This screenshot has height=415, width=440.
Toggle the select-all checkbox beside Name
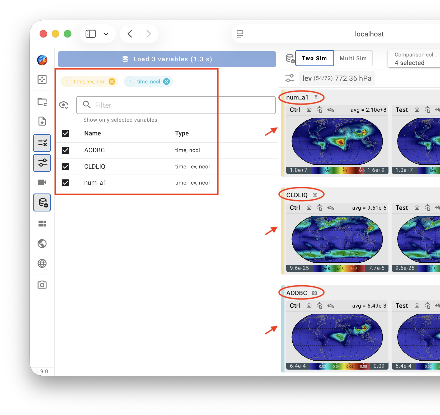[65, 133]
